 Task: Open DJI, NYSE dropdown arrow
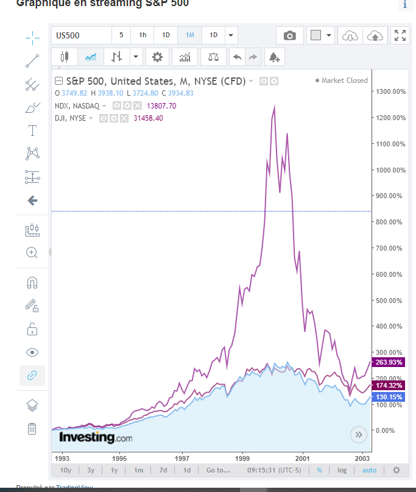[x=91, y=118]
